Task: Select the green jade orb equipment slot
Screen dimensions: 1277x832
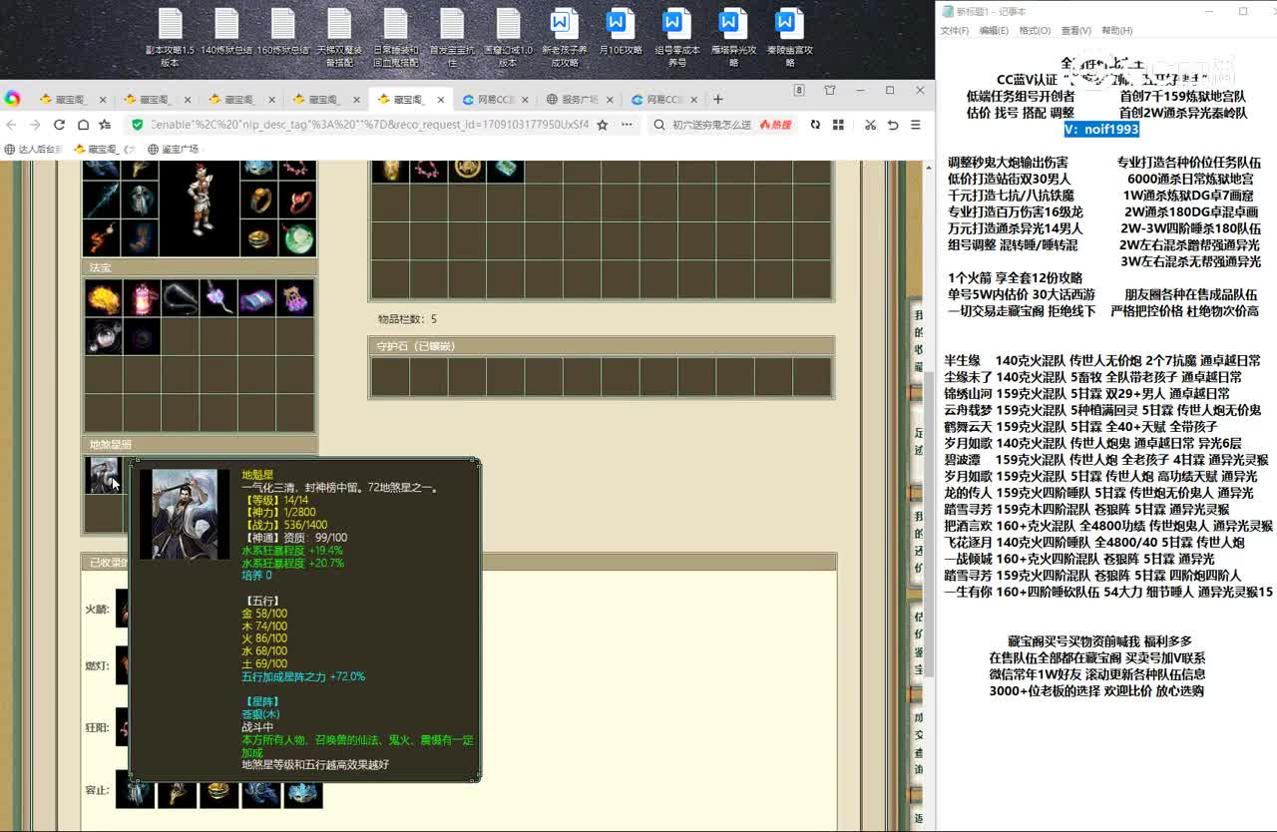Action: click(x=296, y=237)
